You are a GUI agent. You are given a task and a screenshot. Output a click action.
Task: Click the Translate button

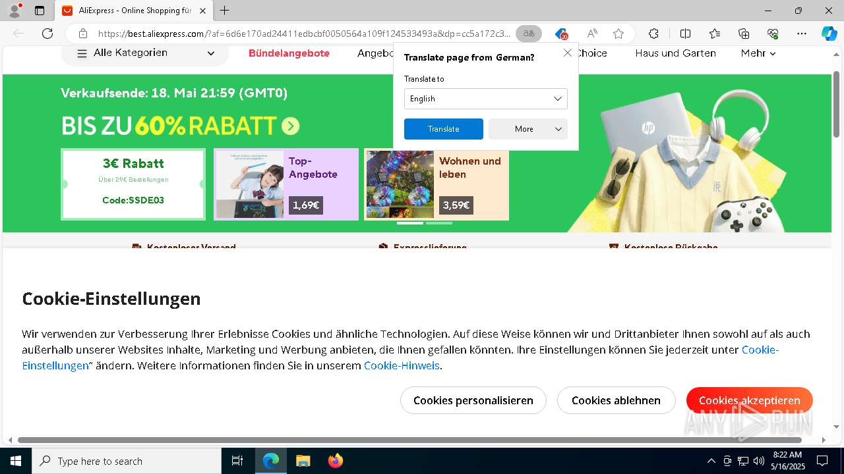pos(443,129)
